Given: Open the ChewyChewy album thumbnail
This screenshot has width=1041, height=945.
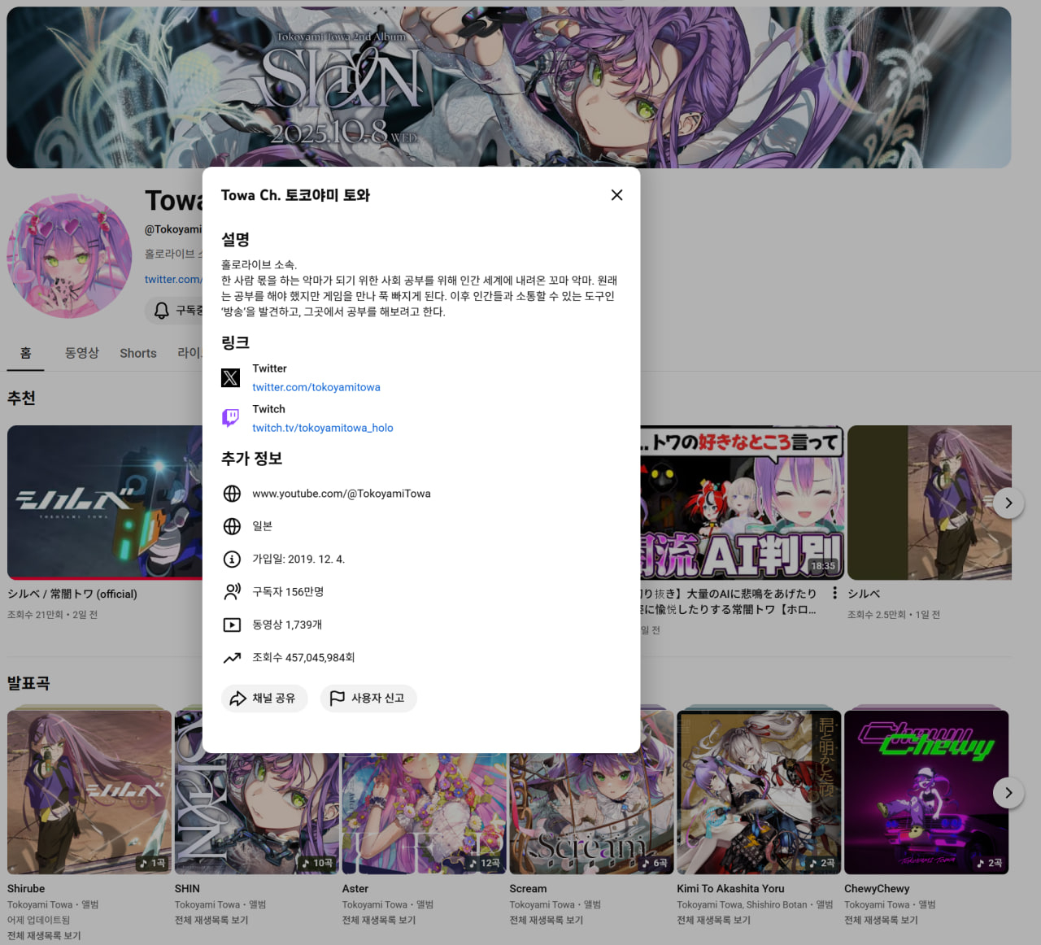Looking at the screenshot, I should tap(926, 793).
